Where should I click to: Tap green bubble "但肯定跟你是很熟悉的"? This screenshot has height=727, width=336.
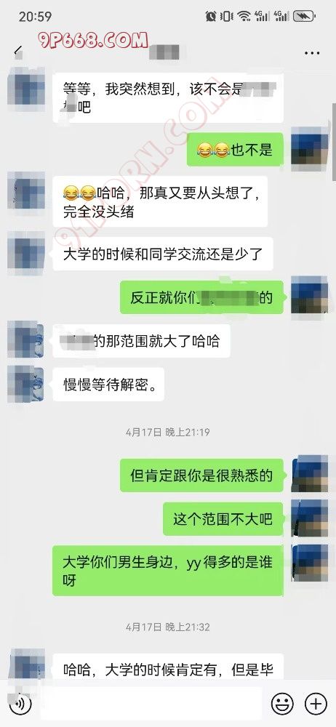[x=201, y=475]
